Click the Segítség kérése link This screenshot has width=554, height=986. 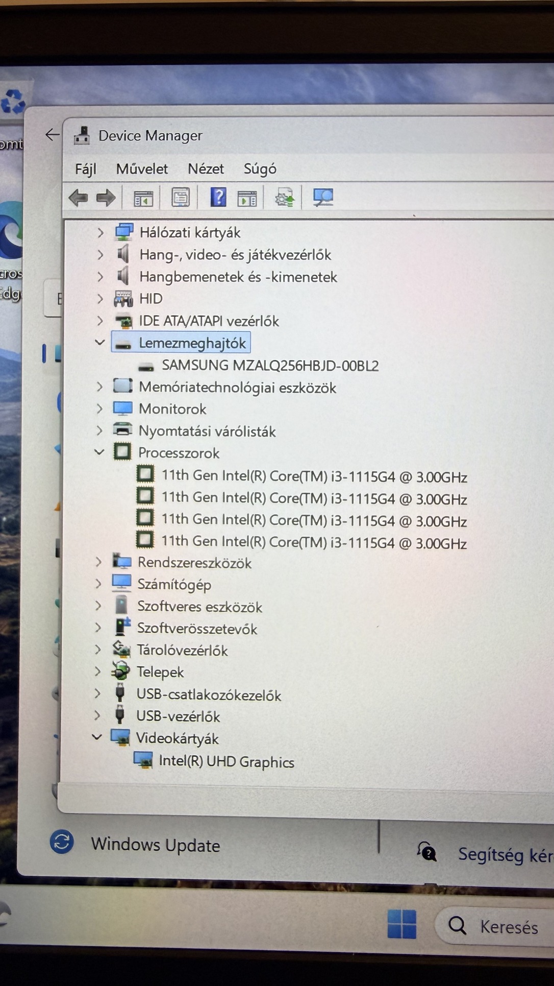pos(505,854)
